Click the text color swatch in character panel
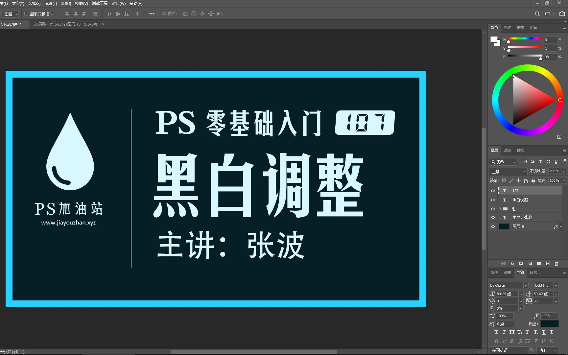The height and width of the screenshot is (355, 568). [x=550, y=324]
